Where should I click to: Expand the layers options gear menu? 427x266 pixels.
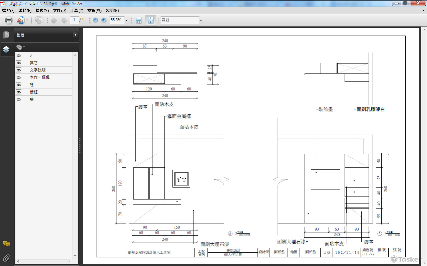pyautogui.click(x=20, y=47)
